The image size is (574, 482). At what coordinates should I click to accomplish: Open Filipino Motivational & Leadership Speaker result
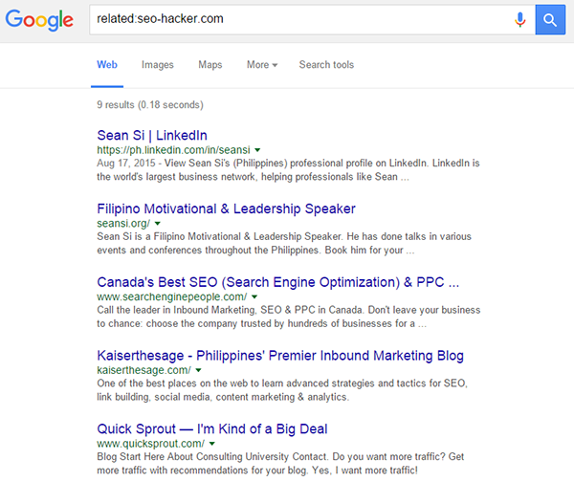coord(226,208)
